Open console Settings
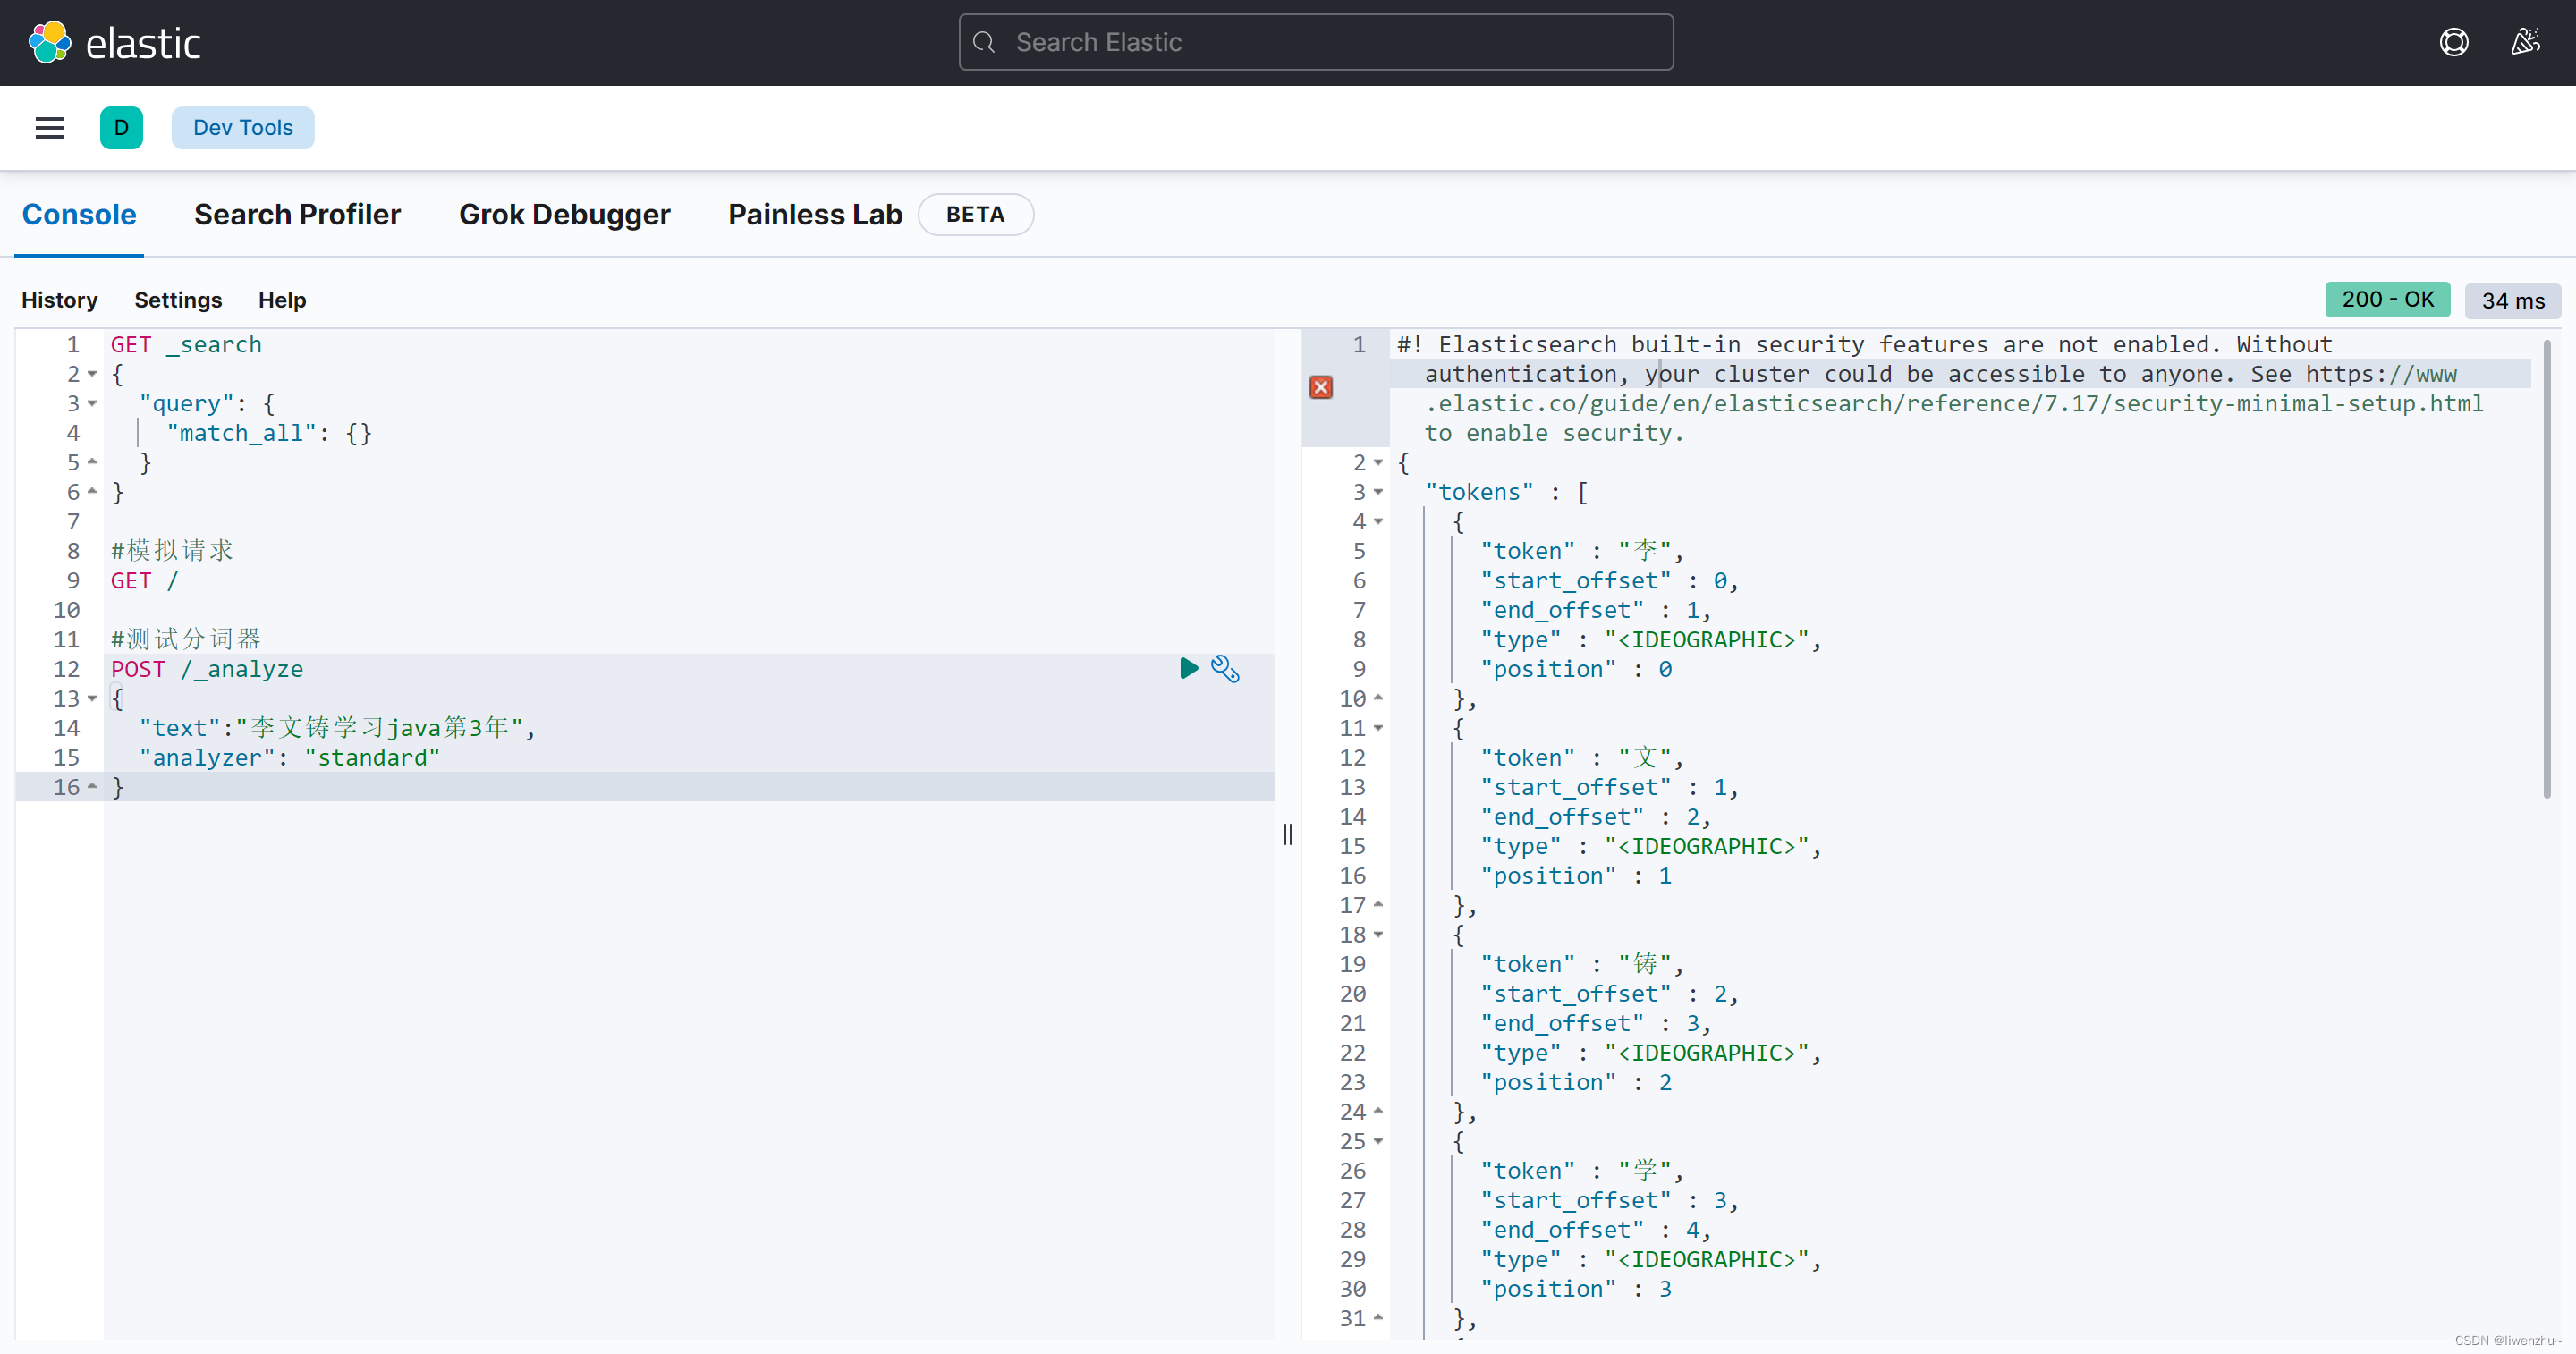Viewport: 2576px width, 1354px height. (x=178, y=300)
